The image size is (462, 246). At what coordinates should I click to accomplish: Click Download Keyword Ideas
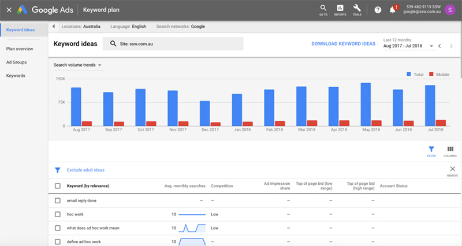pyautogui.click(x=343, y=44)
